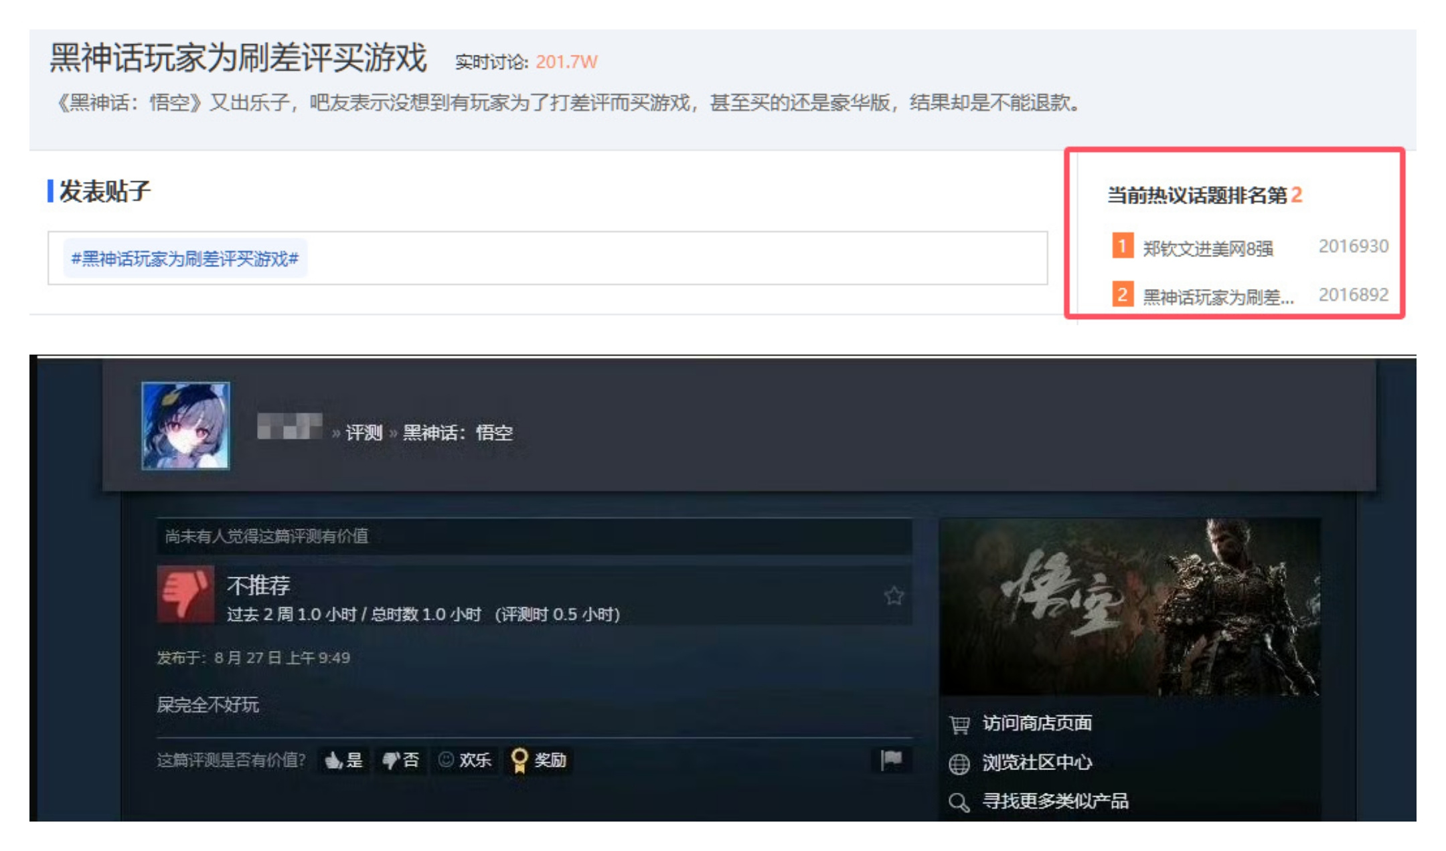Click the topic description starting 《黑神话：悟空》又出乐子

pos(567,103)
